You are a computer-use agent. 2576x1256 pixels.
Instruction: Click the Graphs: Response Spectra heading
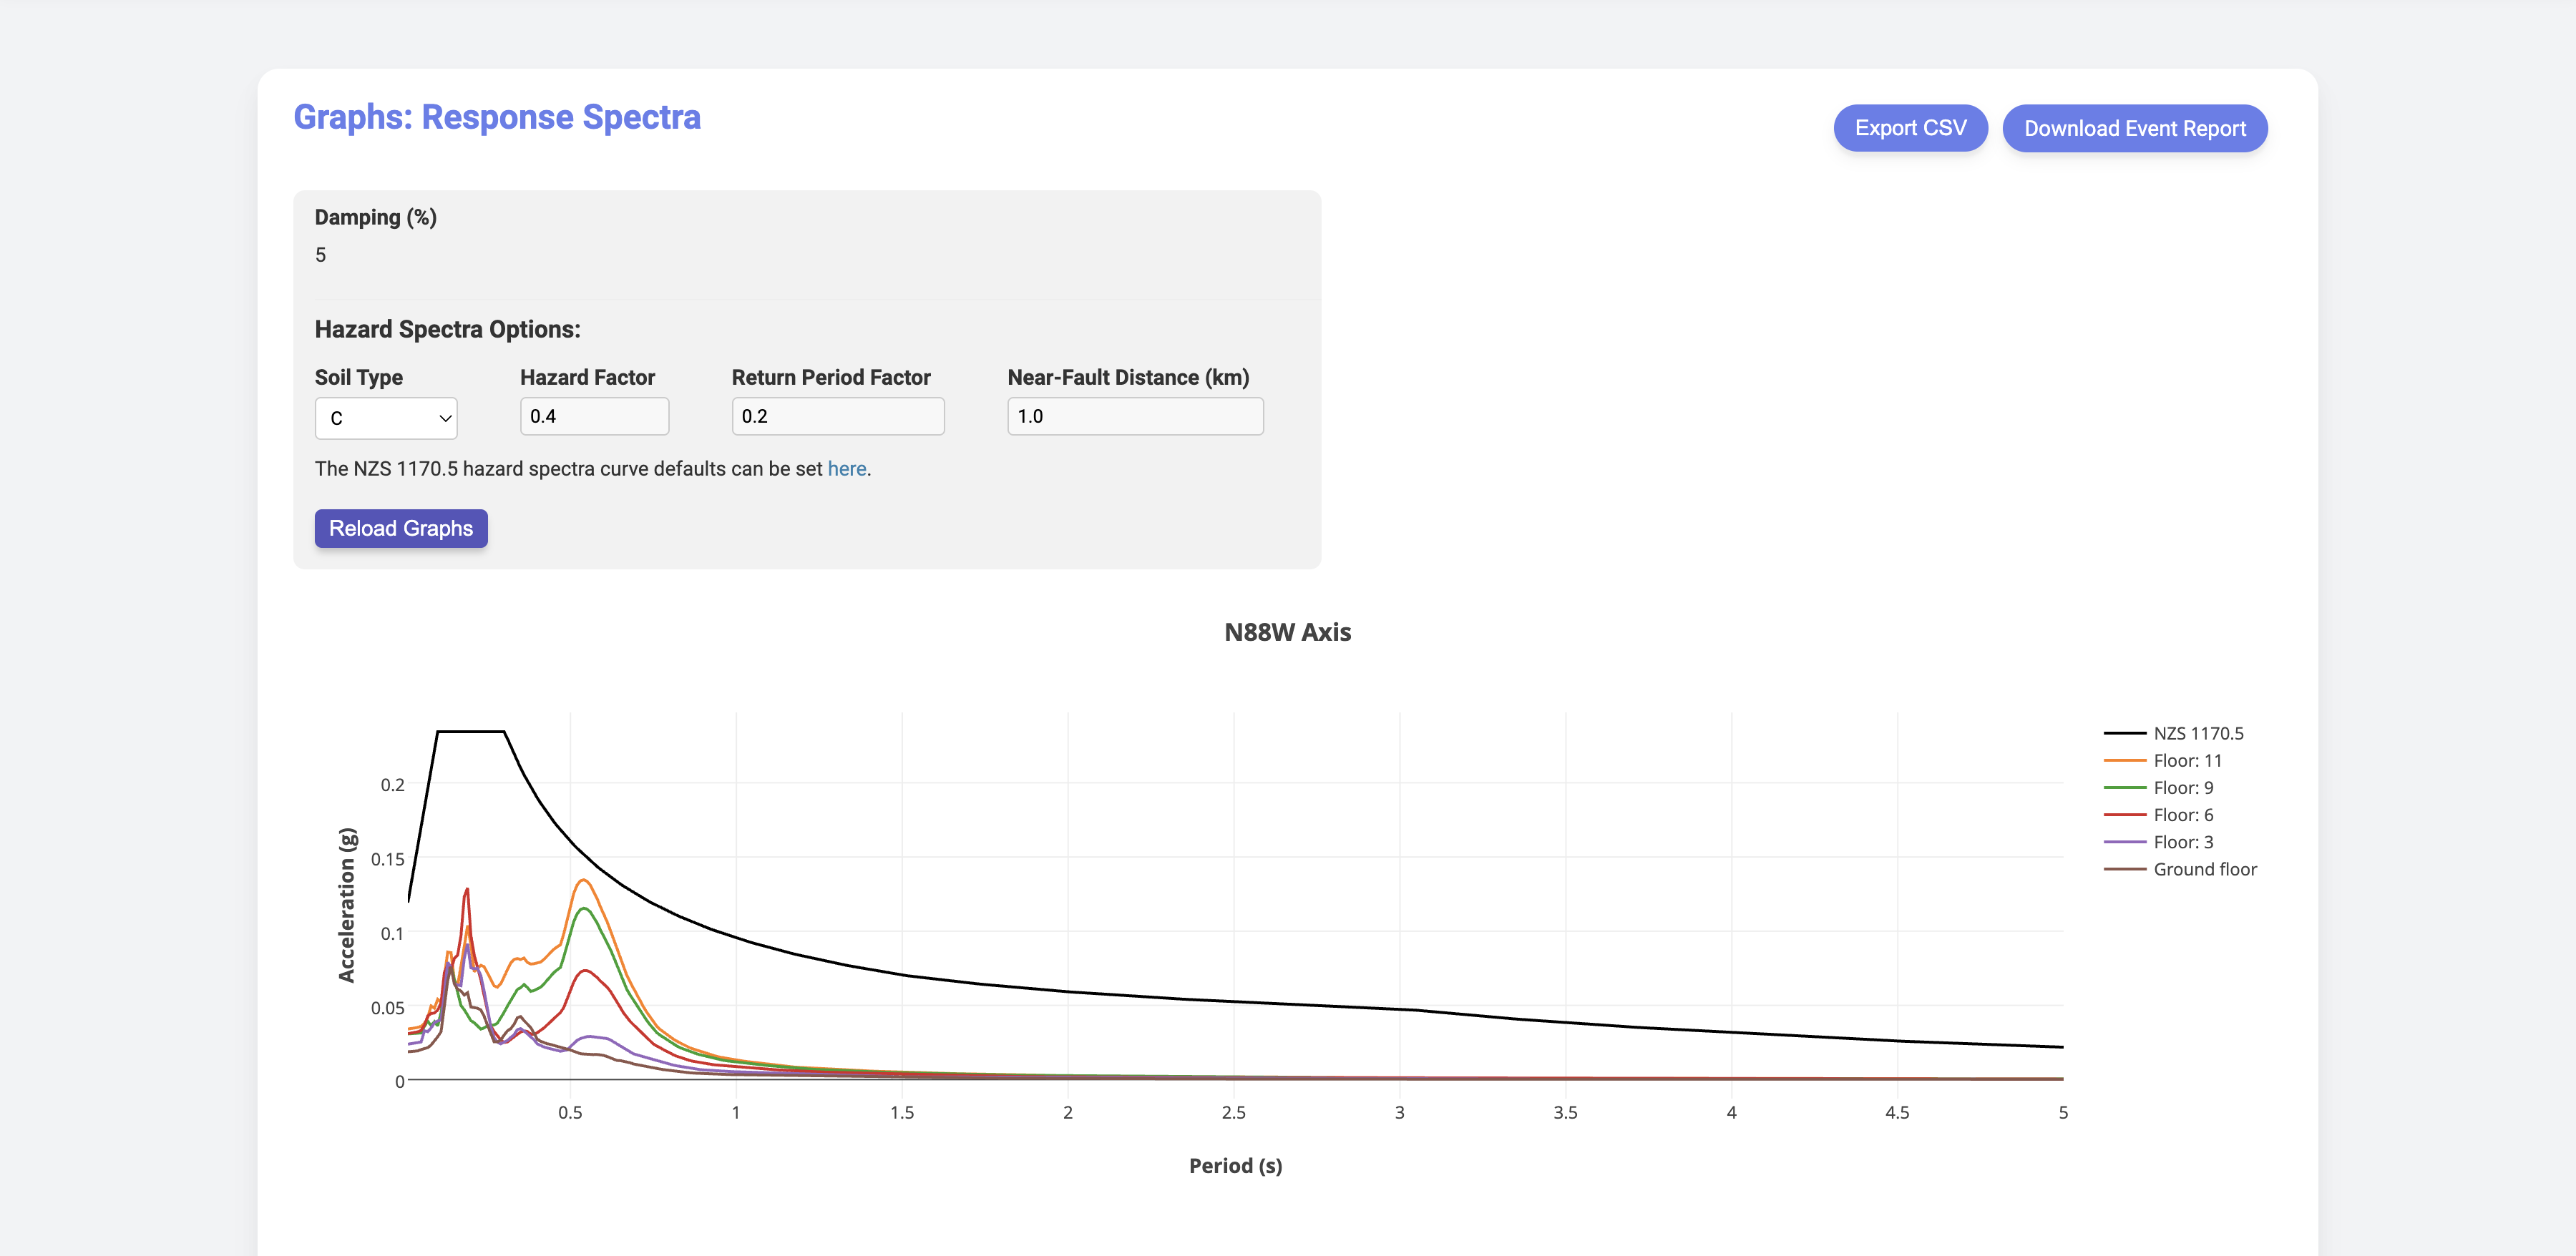pos(497,117)
